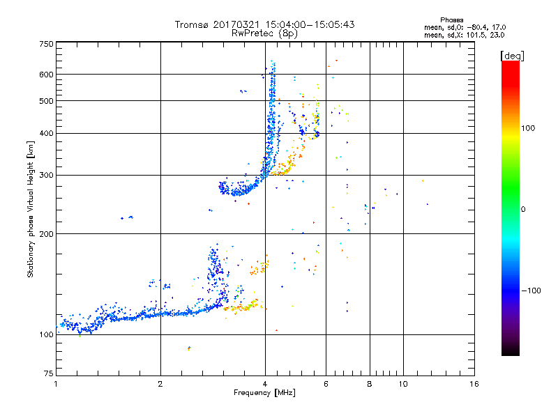The image size is (558, 418).
Task: Click the '[deg]' colorbar unit label
Action: click(x=512, y=56)
